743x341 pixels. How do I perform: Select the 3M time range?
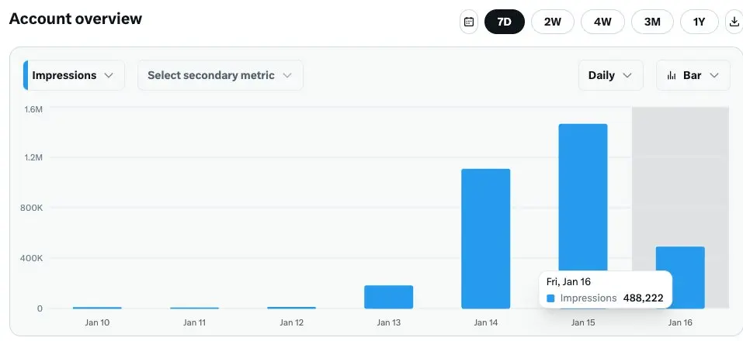(652, 22)
